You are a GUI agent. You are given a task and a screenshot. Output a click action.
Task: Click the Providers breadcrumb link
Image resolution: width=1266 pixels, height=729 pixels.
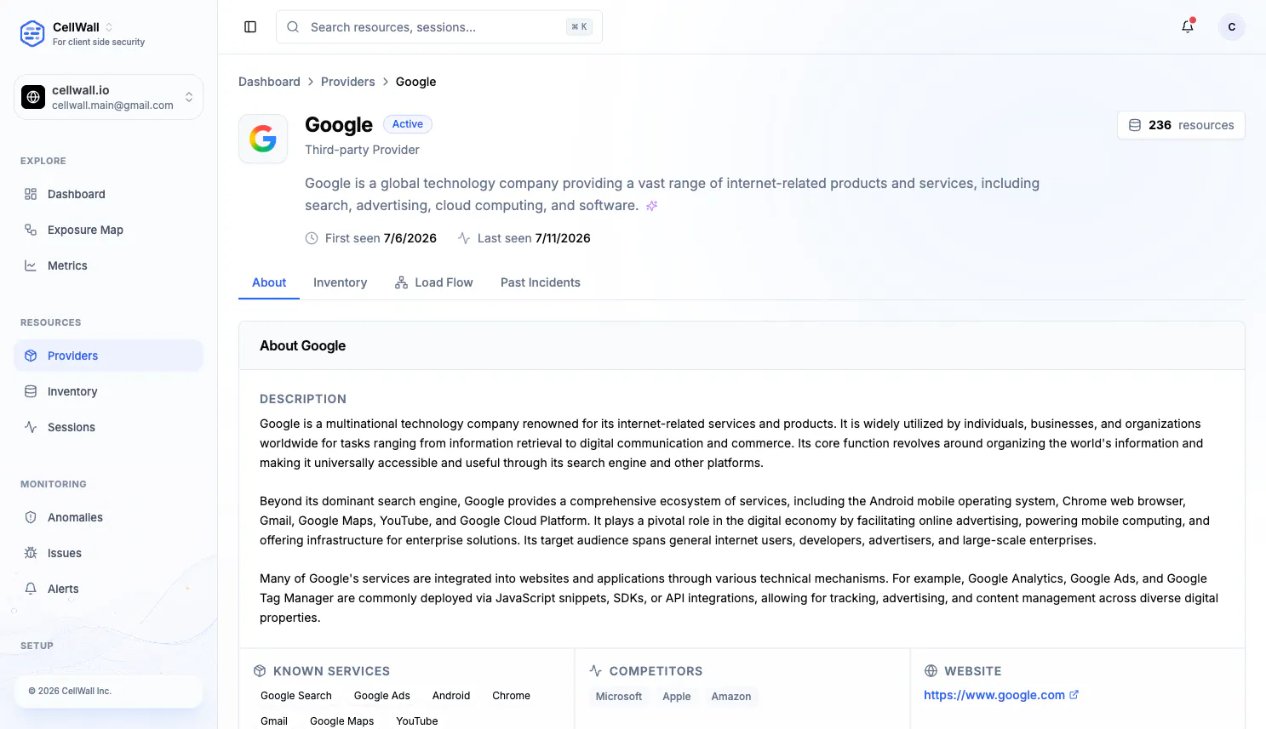[x=347, y=82]
